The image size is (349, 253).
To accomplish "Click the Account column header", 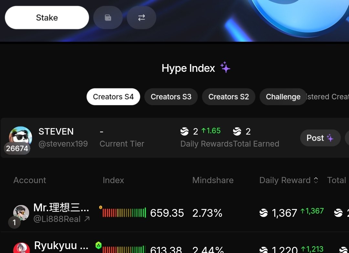I will [30, 180].
